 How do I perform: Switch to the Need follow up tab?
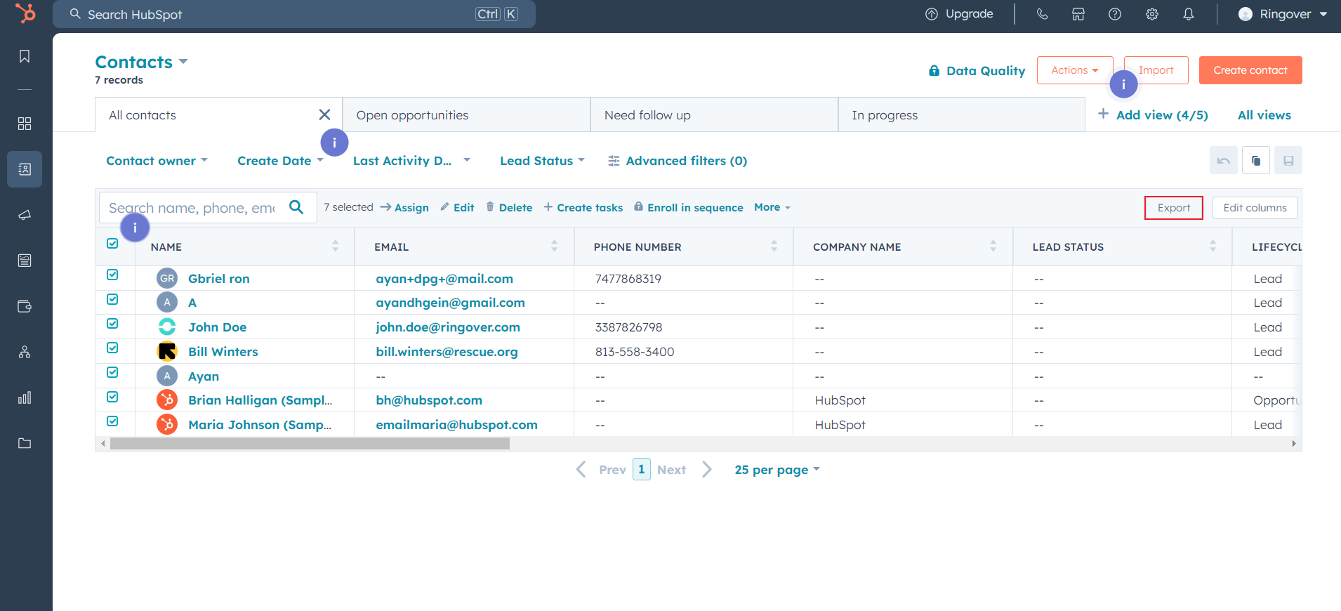714,114
